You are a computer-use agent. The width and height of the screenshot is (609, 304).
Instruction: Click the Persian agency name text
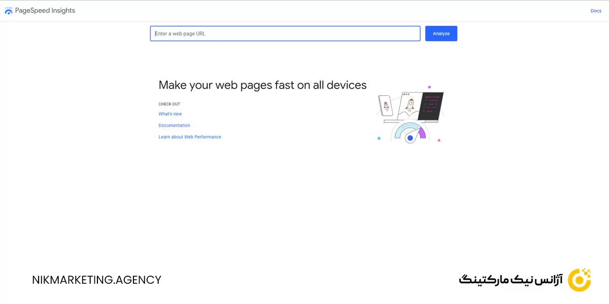510,280
